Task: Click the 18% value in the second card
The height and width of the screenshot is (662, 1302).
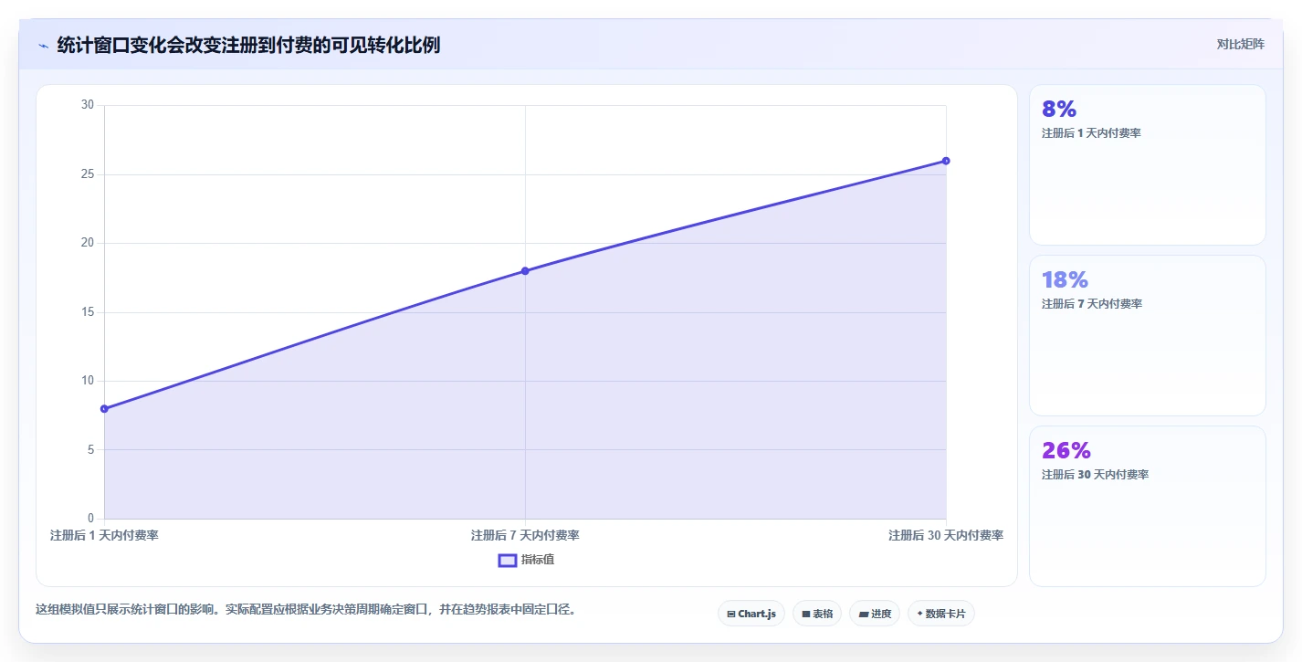Action: coord(1065,280)
